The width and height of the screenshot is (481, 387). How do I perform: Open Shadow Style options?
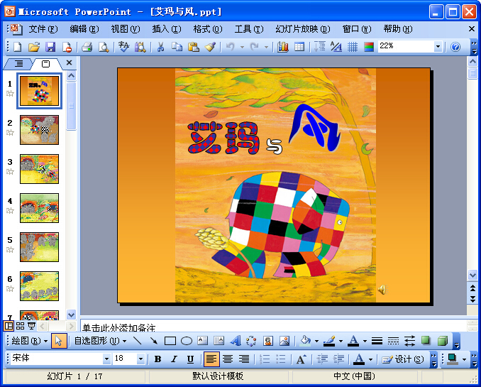tap(426, 340)
